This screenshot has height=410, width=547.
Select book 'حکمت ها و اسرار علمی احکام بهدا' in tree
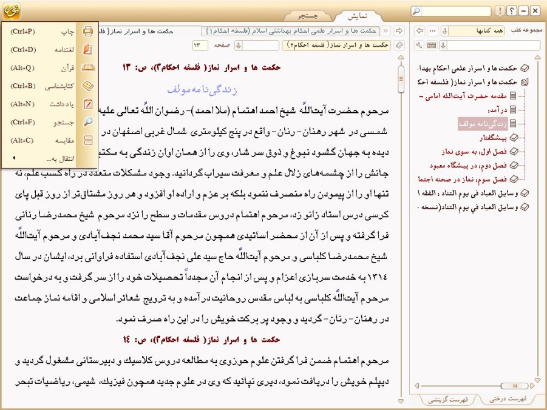(x=467, y=69)
